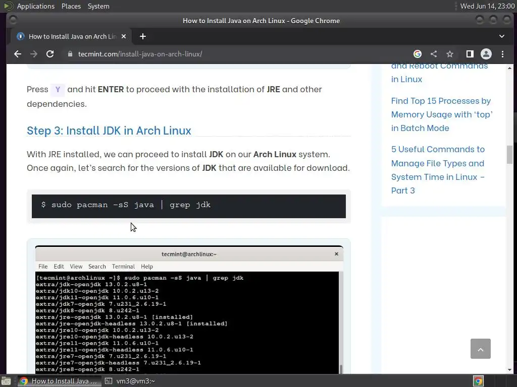Open the Applications menu
Image resolution: width=517 pixels, height=387 pixels.
tap(36, 6)
